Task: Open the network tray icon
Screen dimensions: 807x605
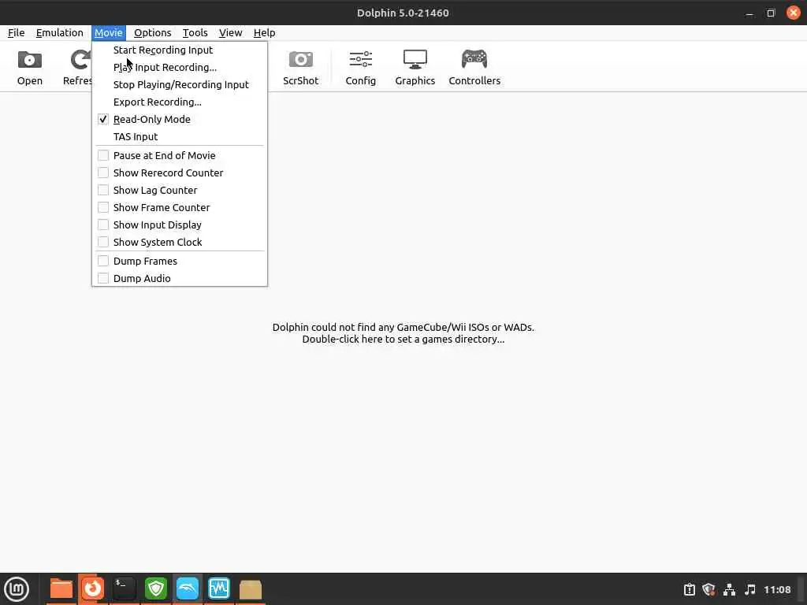Action: tap(729, 589)
